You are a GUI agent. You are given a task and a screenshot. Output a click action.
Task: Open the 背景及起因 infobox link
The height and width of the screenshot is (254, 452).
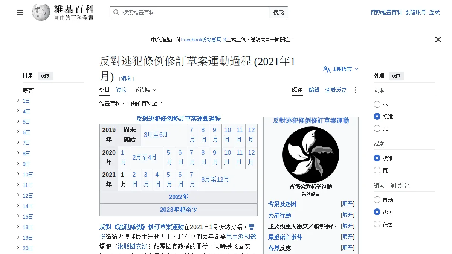click(x=282, y=204)
